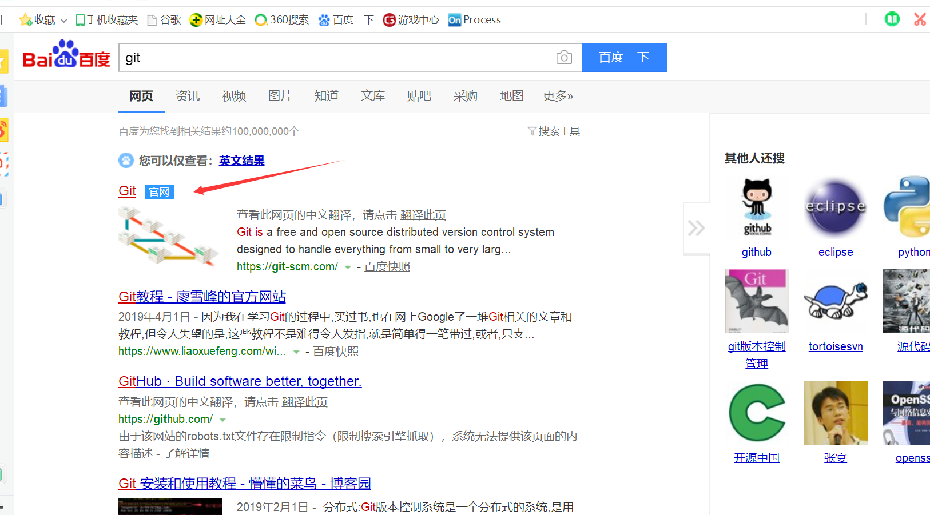Click the Baidu logo
Screen dimensions: 930x515
coord(66,55)
